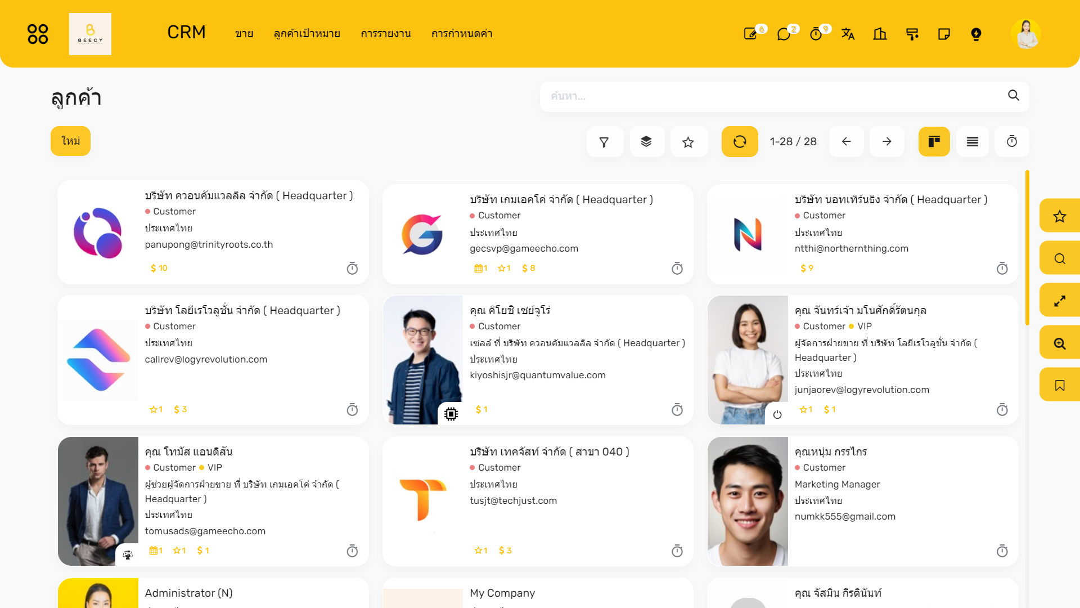
Task: Click the BEECY company logo
Action: tap(90, 34)
